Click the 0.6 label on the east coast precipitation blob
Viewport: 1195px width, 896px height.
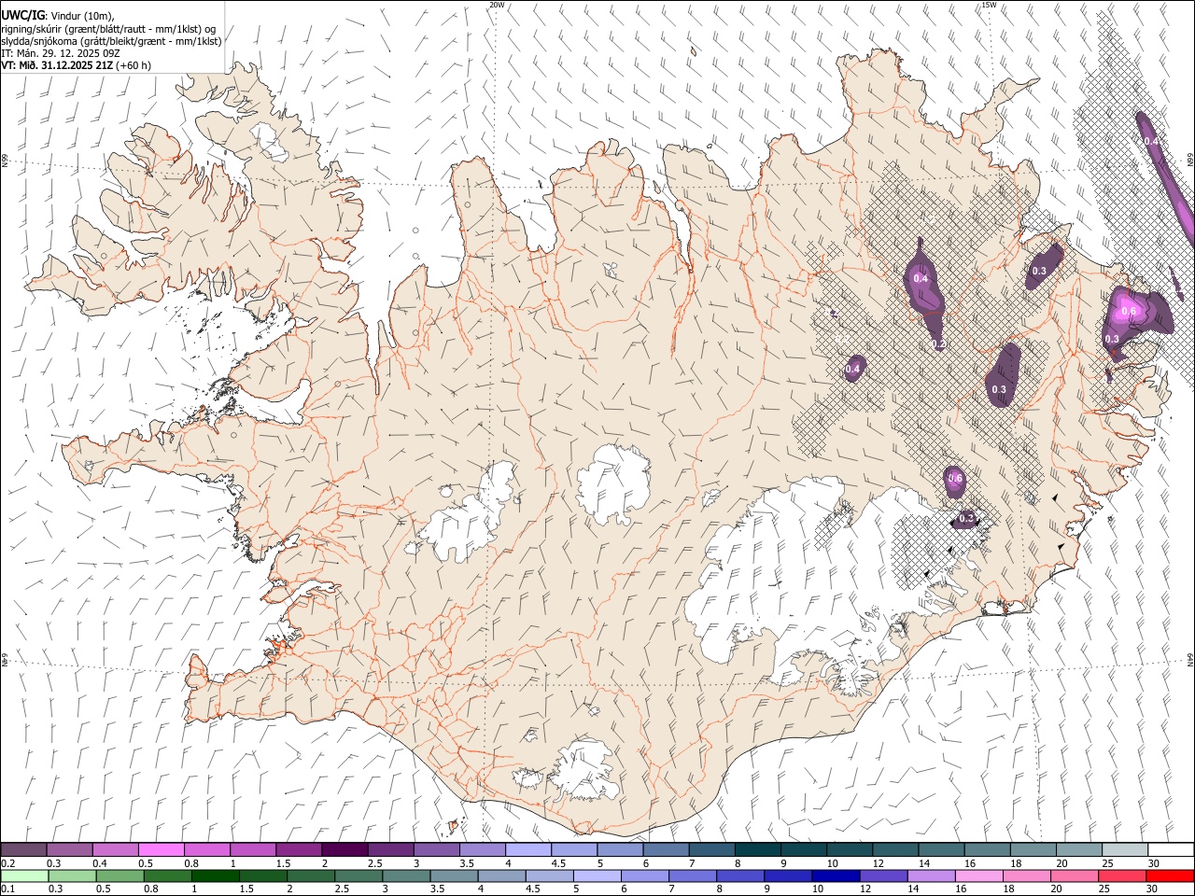coord(1128,312)
